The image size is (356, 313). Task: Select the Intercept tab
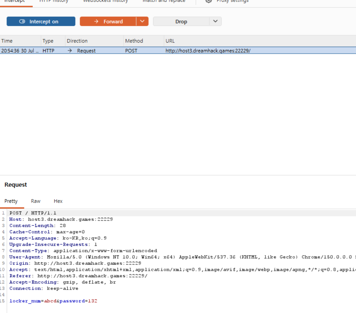click(15, 1)
